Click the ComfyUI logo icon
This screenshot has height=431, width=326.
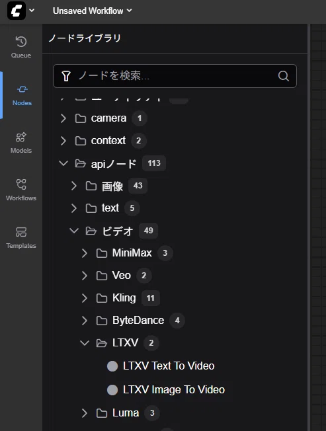tap(17, 11)
